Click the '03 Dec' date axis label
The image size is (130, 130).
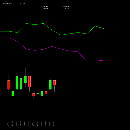coord(50,124)
